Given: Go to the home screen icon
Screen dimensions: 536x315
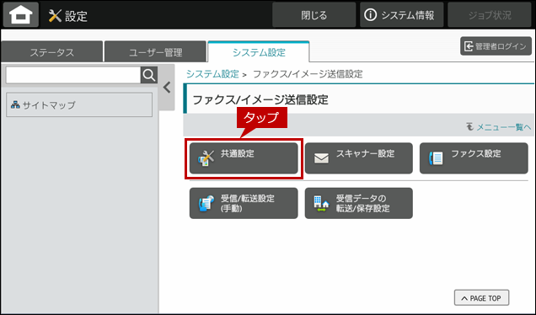Looking at the screenshot, I should pos(21,14).
